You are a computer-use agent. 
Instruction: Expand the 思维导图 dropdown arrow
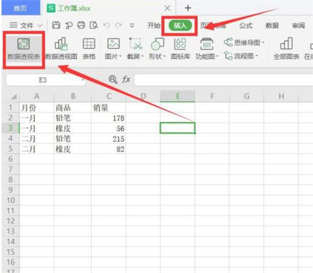[x=263, y=42]
